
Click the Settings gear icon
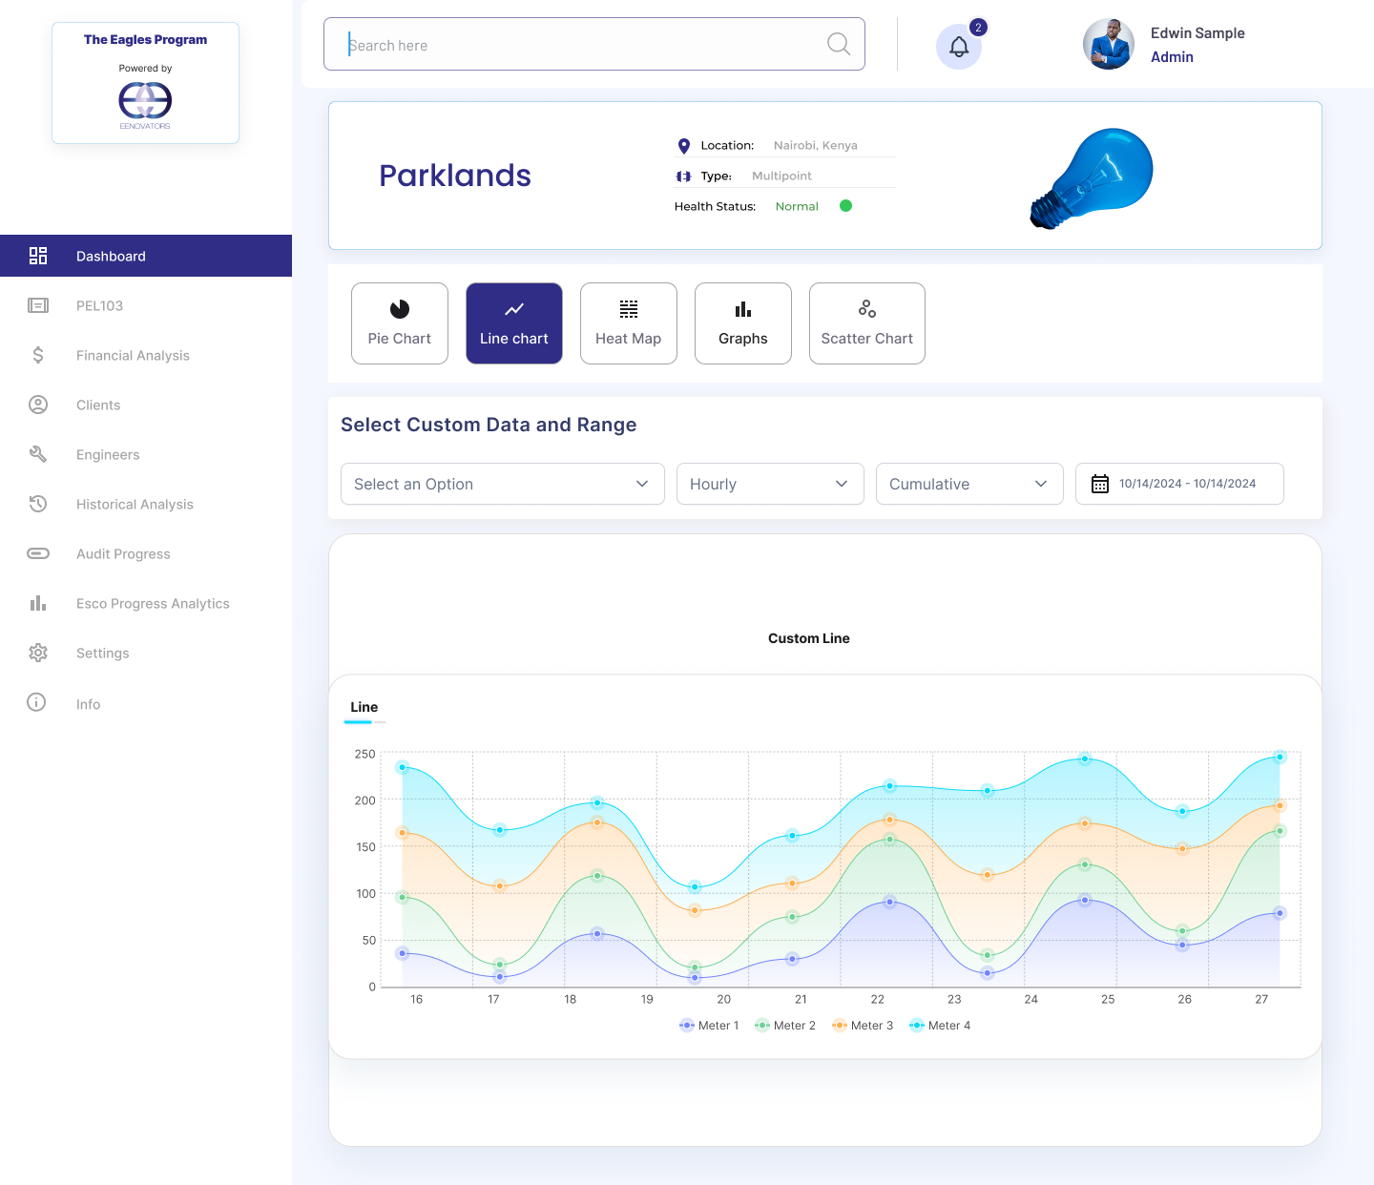(x=38, y=653)
